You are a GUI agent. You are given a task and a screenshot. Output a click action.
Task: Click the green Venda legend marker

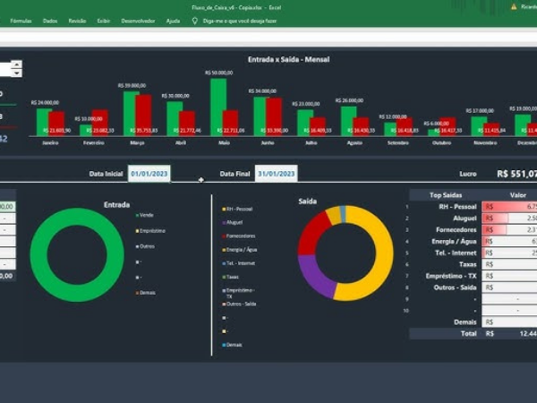tap(137, 215)
